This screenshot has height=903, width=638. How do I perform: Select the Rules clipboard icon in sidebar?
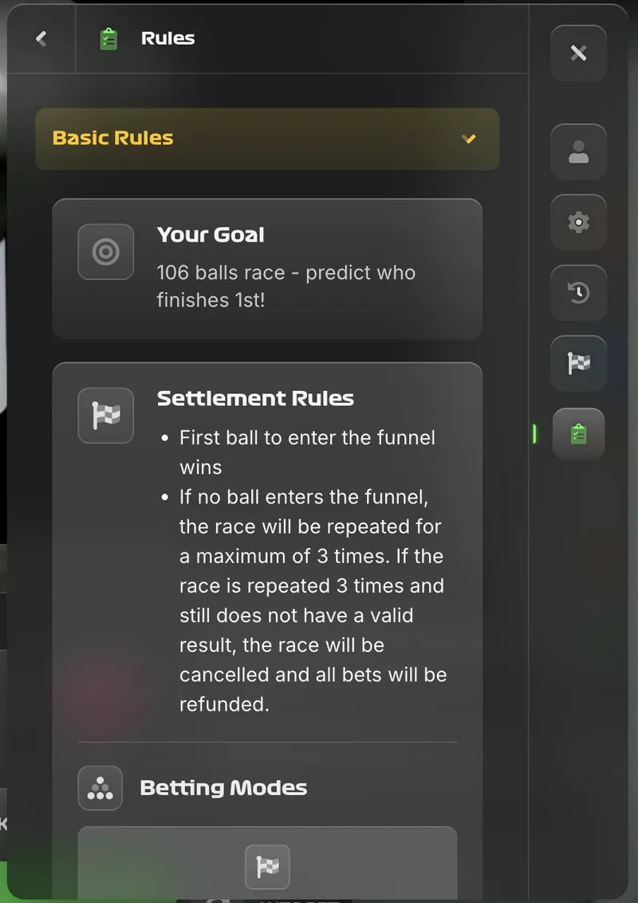pos(578,434)
